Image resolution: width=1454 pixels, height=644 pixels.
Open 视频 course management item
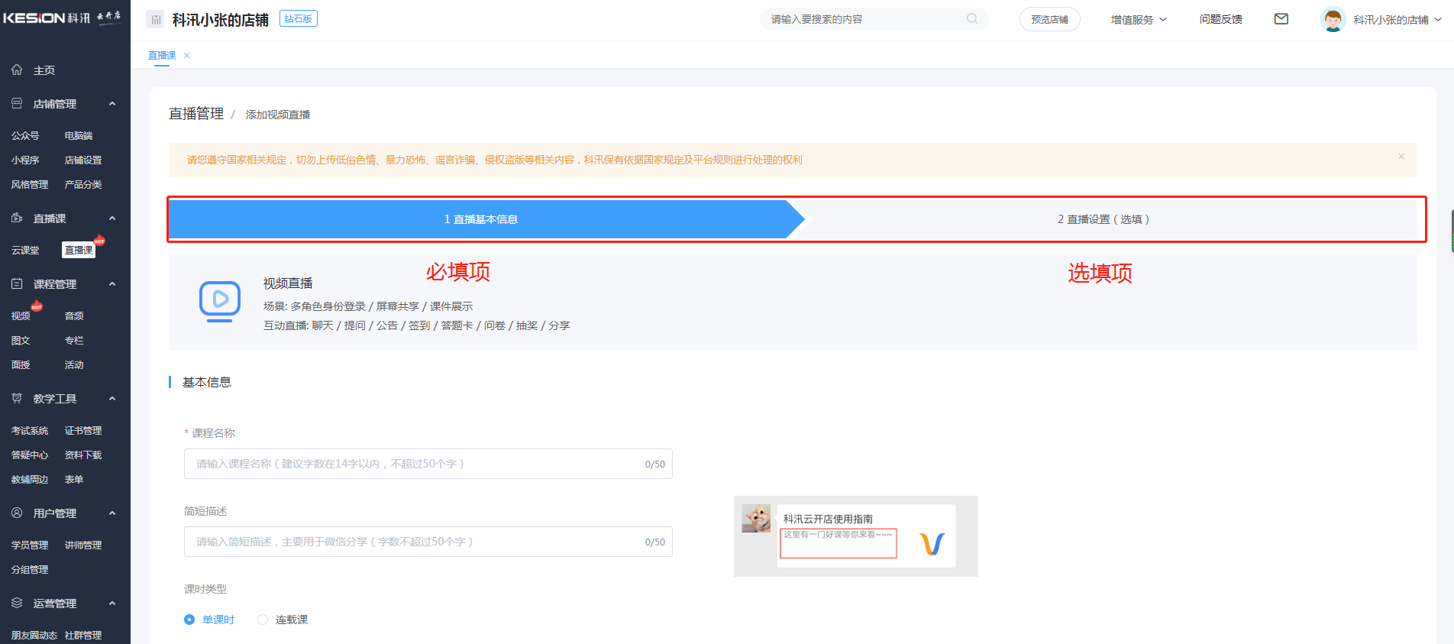pyautogui.click(x=21, y=316)
